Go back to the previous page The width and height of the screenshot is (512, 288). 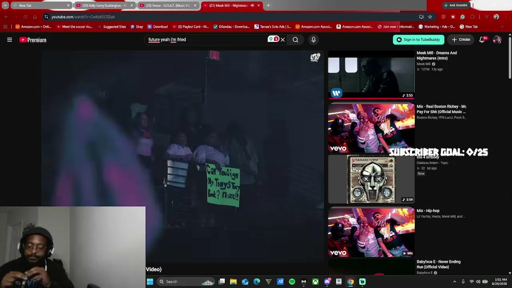[x=6, y=17]
